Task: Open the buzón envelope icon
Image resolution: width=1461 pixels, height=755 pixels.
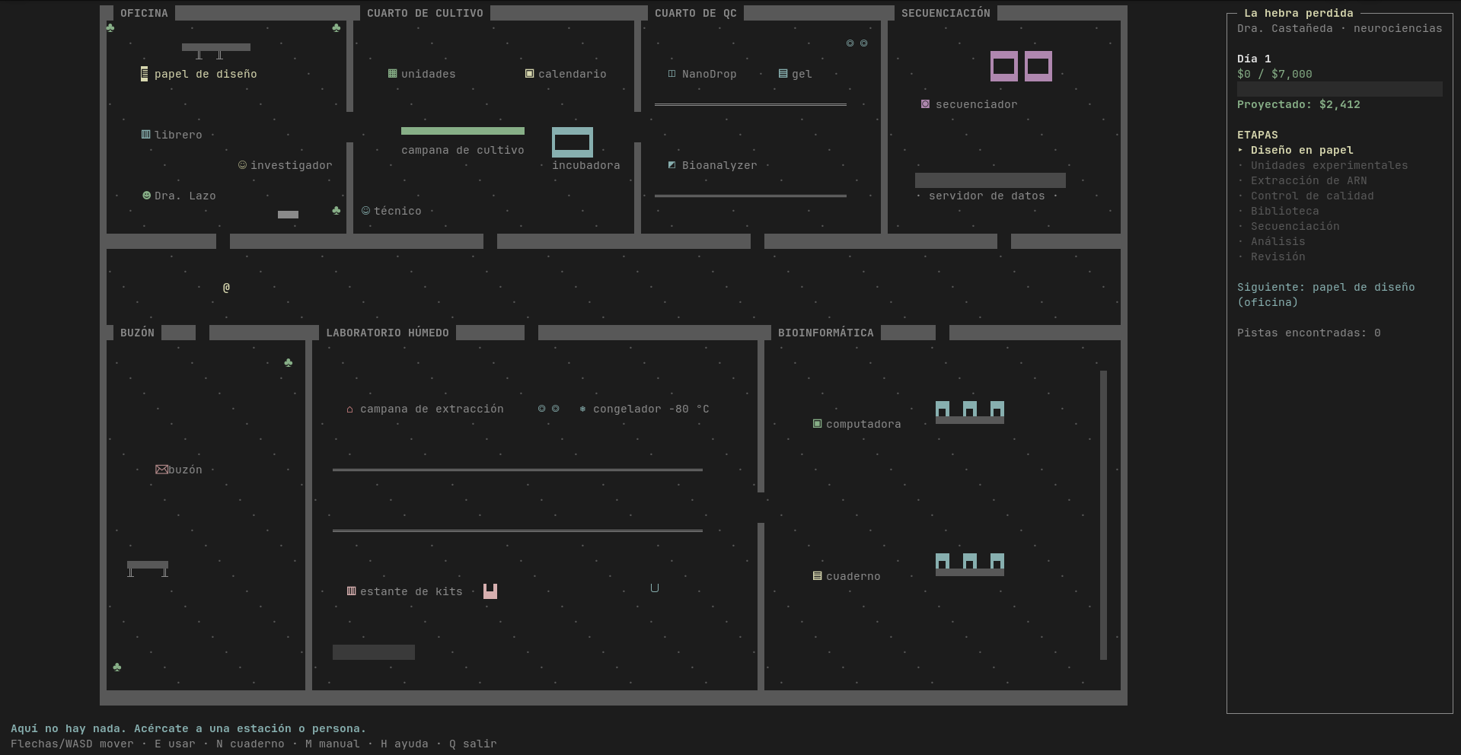Action: (x=161, y=470)
